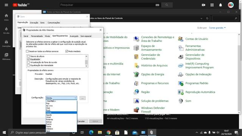242x136 pixels.
Task: Switch to Geral tab
Action: 26,36
